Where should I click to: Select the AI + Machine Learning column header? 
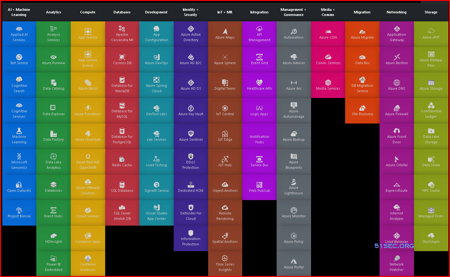point(19,12)
